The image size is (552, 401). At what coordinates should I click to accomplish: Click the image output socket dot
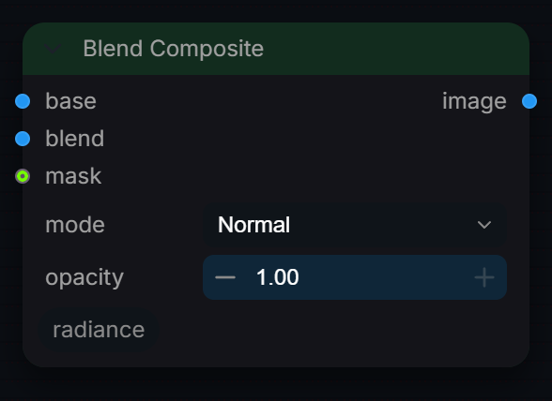(529, 101)
